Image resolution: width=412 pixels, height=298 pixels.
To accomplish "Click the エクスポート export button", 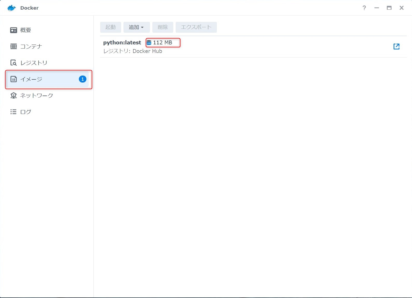I will 196,27.
